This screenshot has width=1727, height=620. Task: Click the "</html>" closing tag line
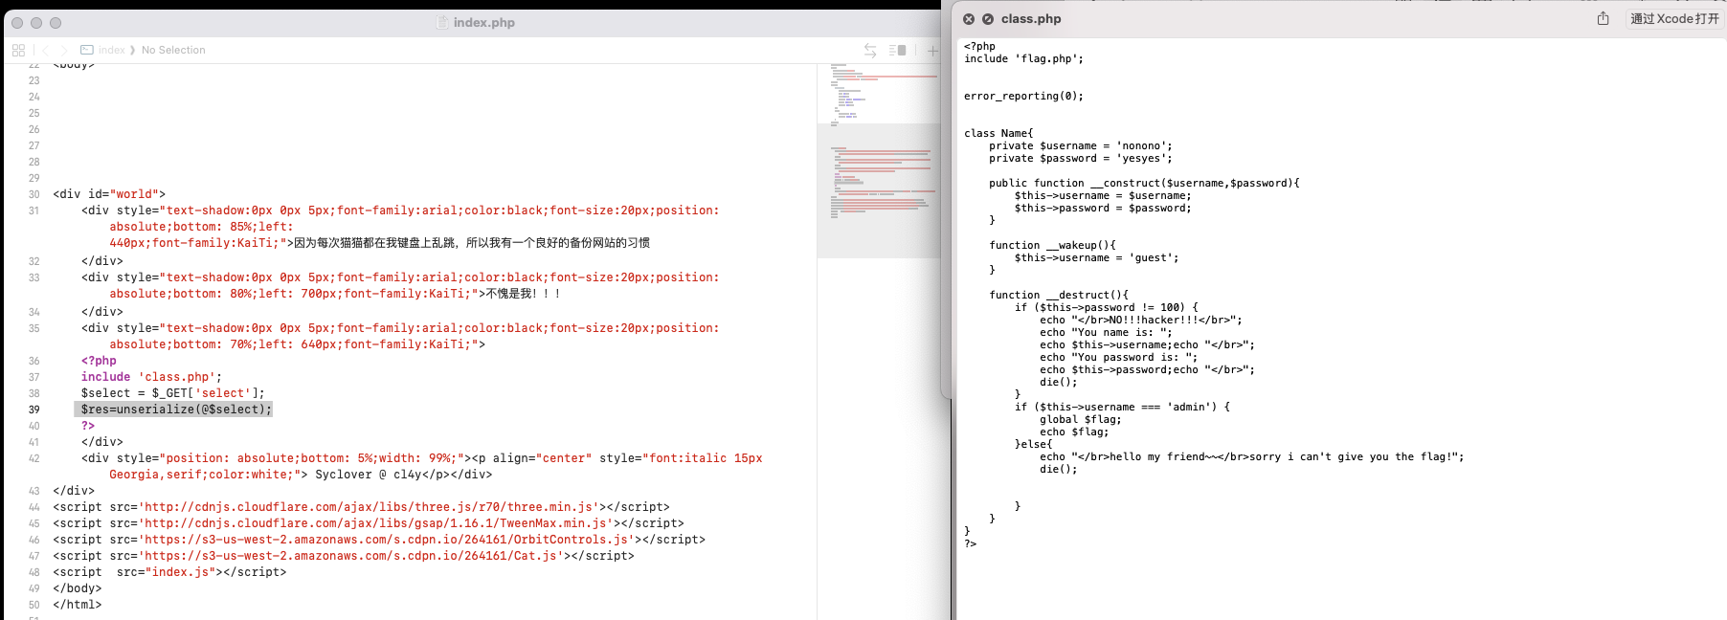77,605
